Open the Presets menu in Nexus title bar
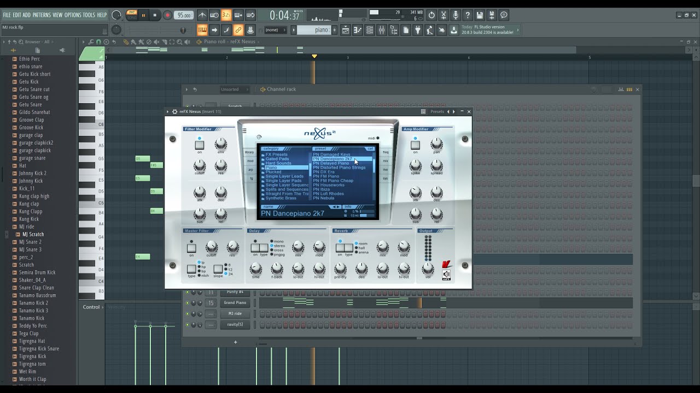The height and width of the screenshot is (393, 700). pyautogui.click(x=437, y=111)
